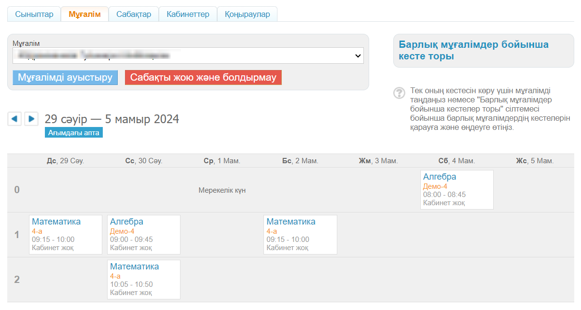Open the Сабақтар tab

[x=134, y=14]
